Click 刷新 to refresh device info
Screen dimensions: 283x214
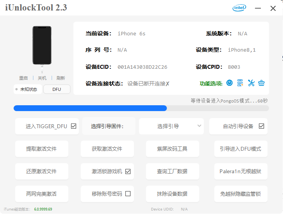pos(61,78)
